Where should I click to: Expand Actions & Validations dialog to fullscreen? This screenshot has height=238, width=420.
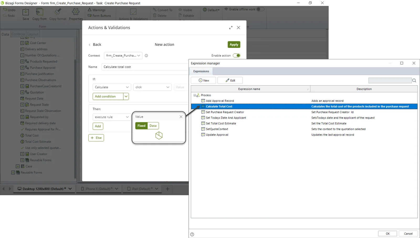[x=231, y=28]
